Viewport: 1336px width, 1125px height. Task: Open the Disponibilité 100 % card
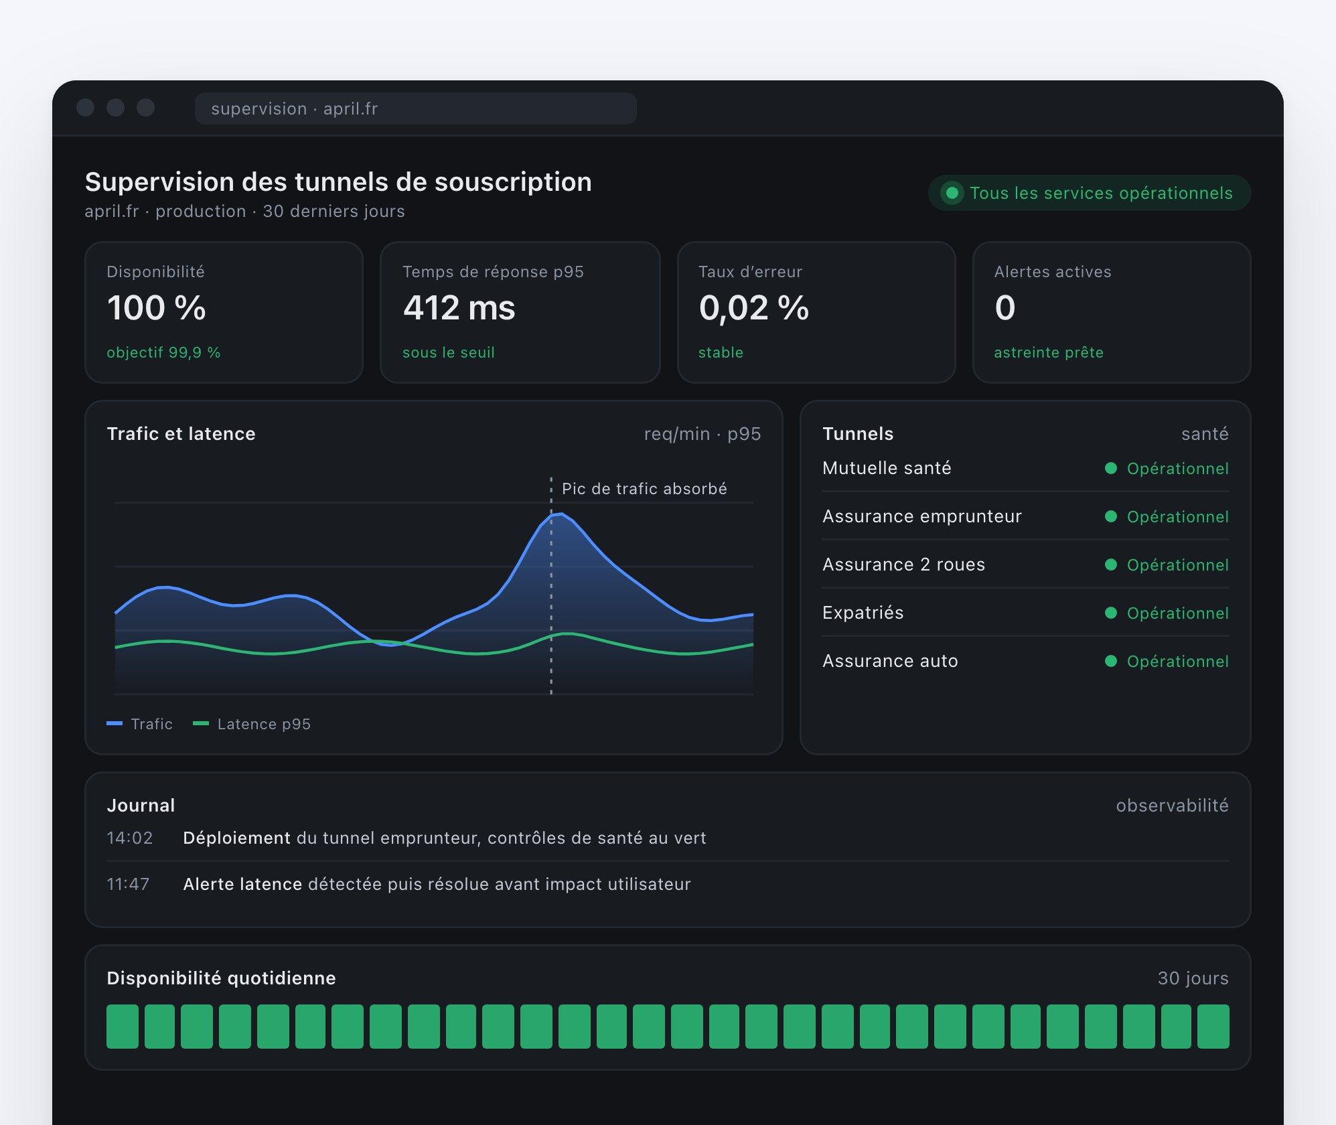coord(224,312)
